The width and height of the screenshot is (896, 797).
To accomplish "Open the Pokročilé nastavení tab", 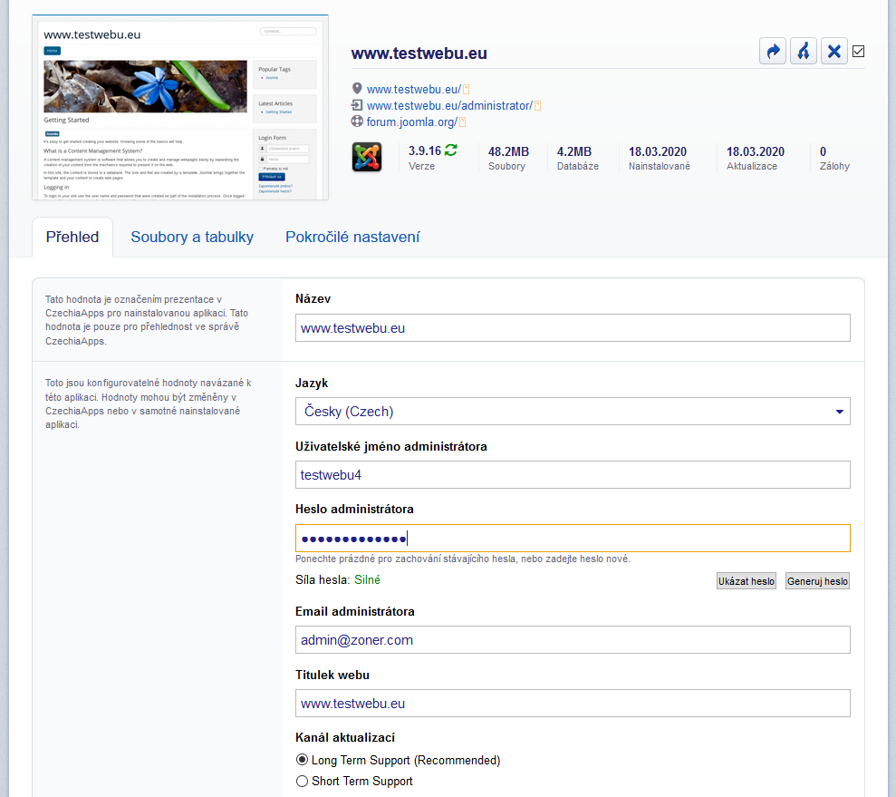I will point(352,238).
